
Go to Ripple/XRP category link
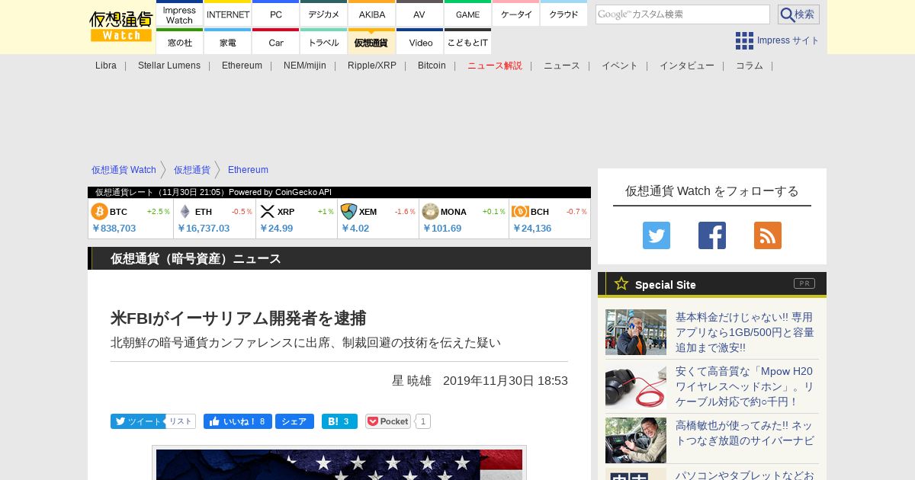[372, 66]
